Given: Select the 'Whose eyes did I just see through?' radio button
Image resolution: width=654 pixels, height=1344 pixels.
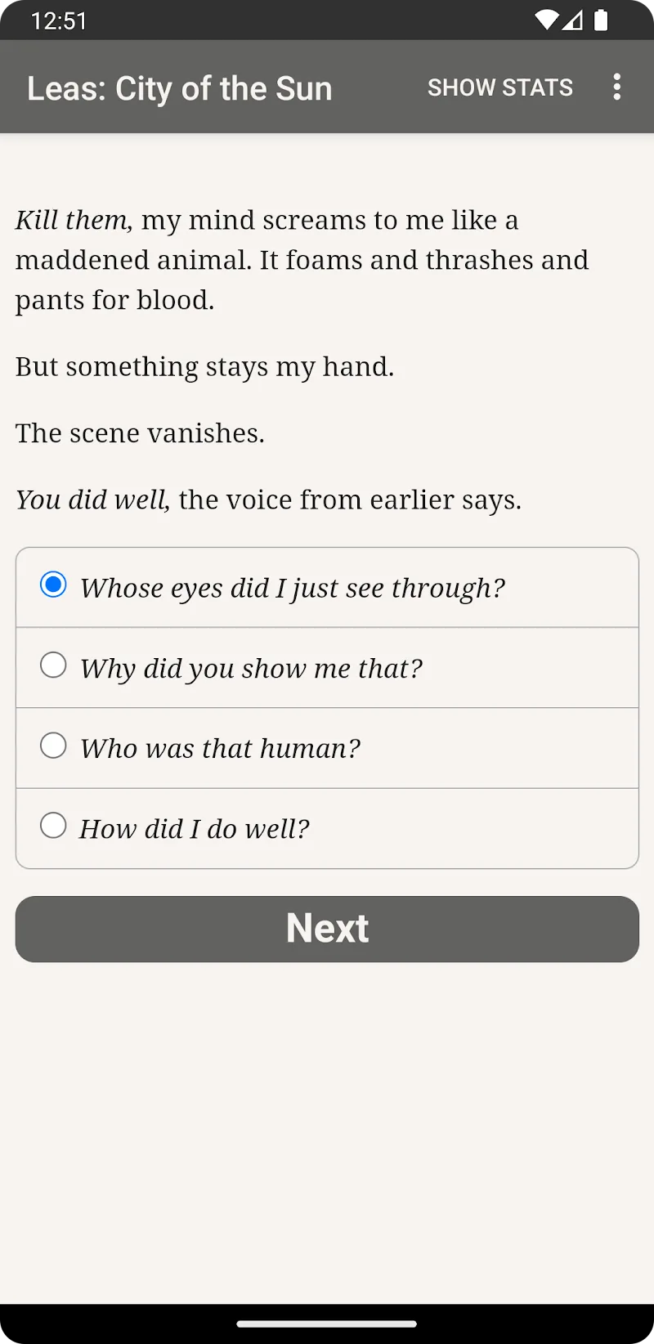Looking at the screenshot, I should tap(53, 585).
